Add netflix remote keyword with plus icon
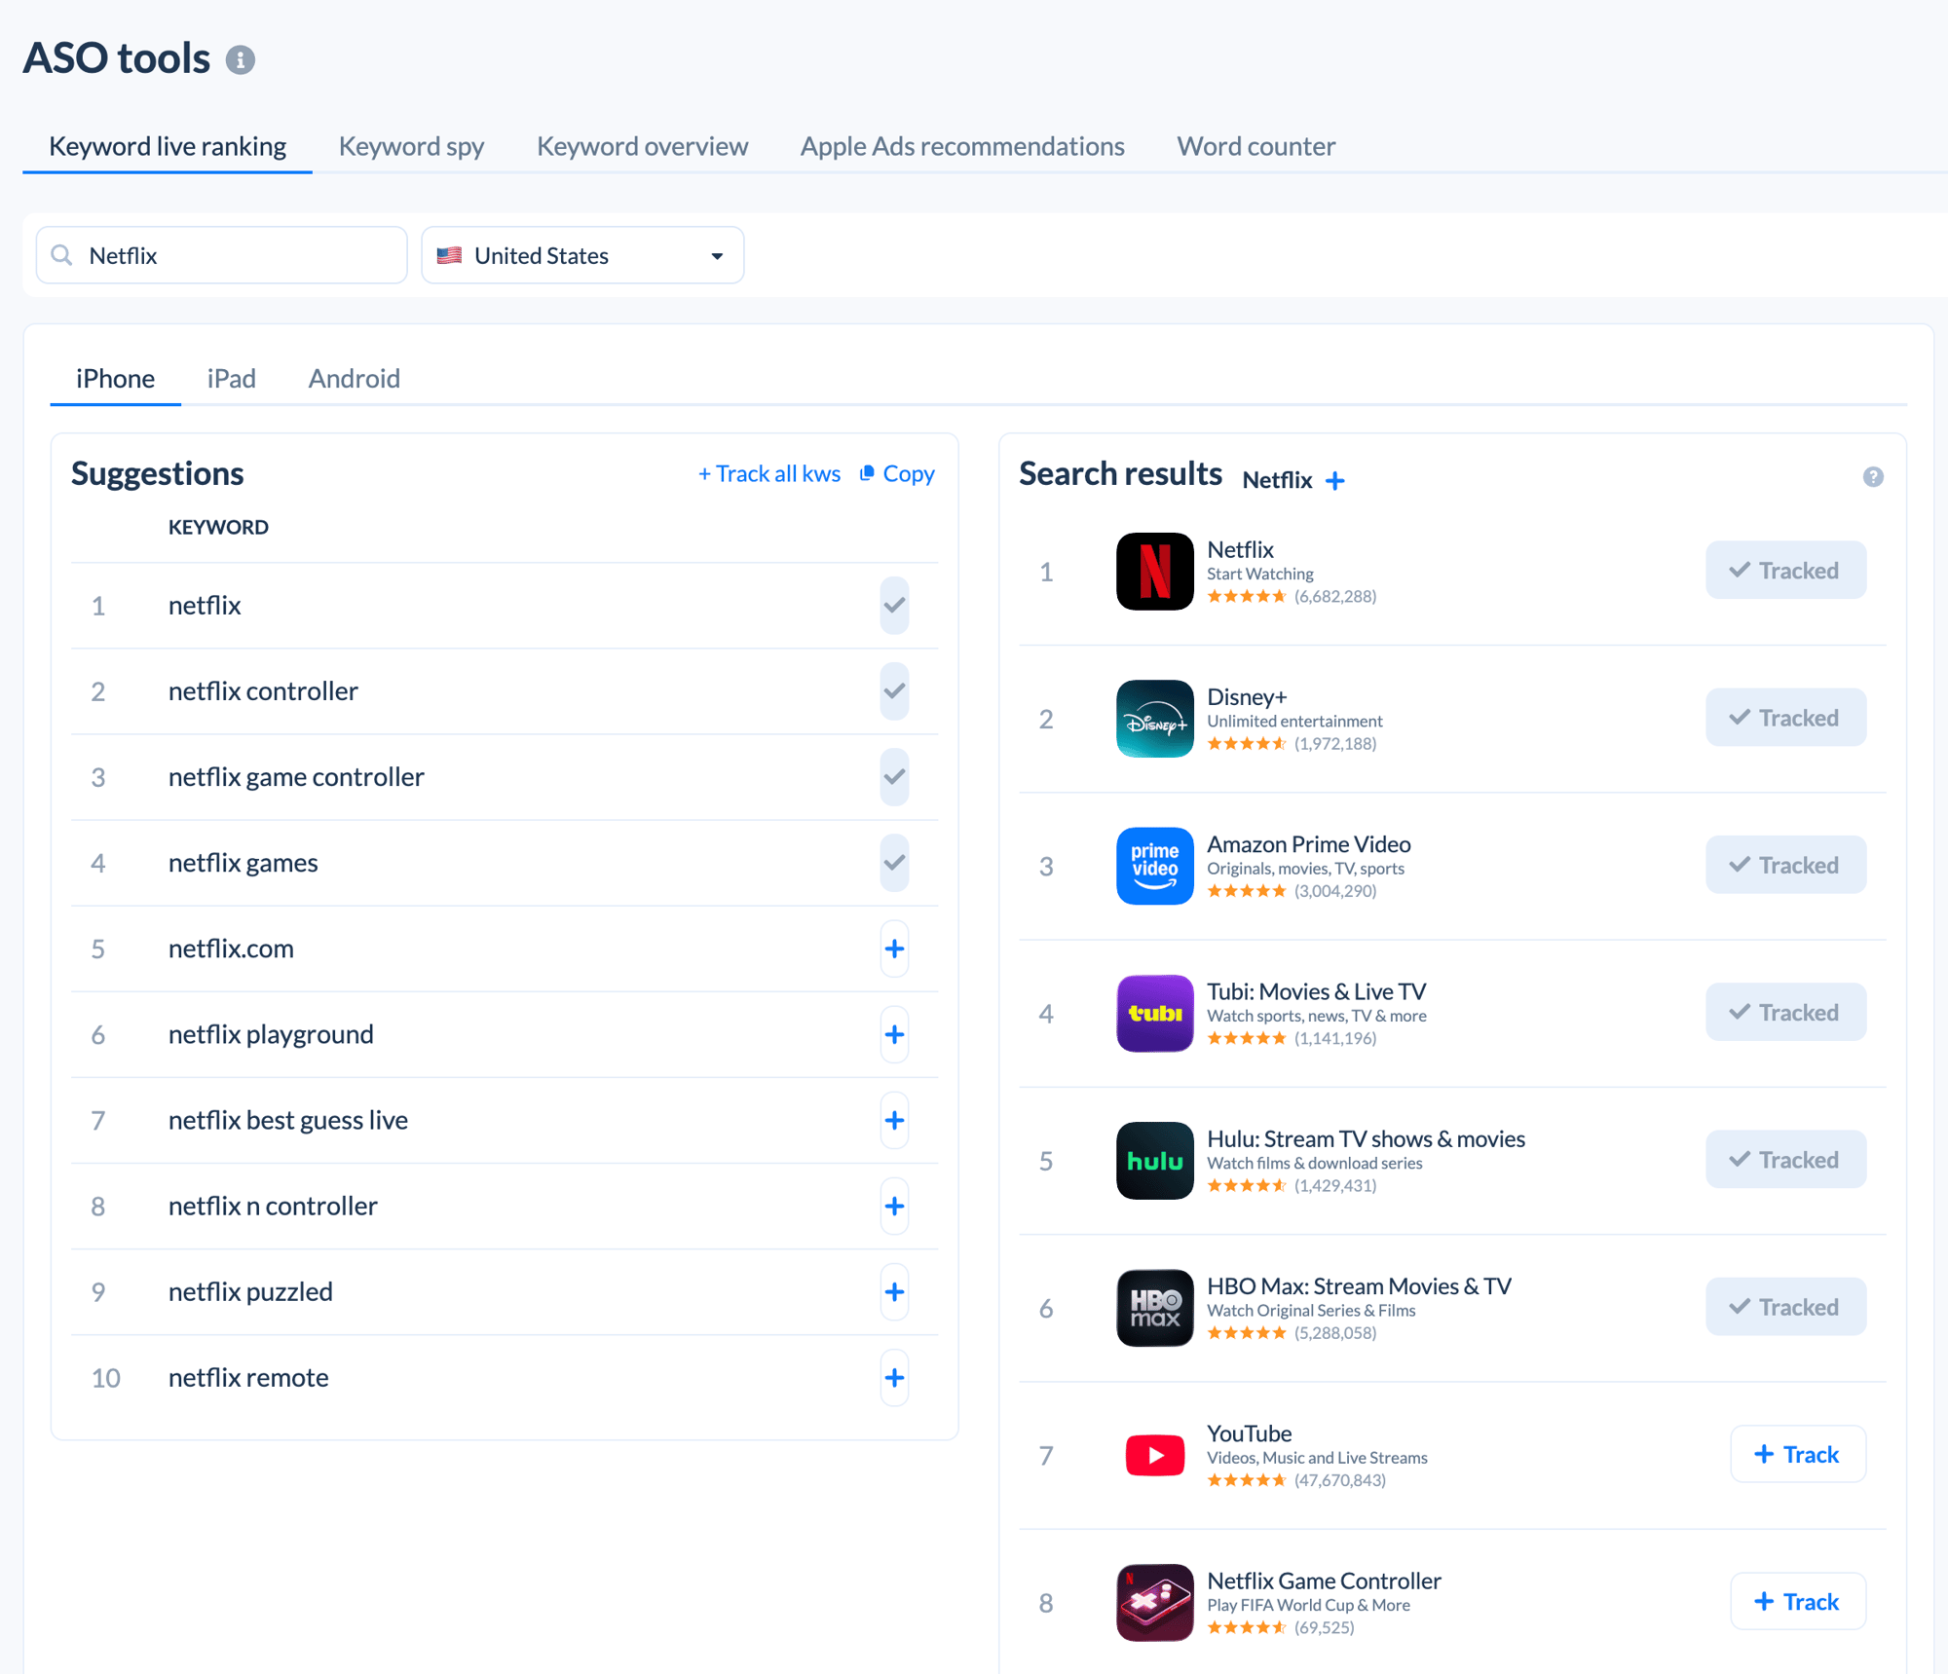Image resolution: width=1948 pixels, height=1674 pixels. tap(894, 1377)
